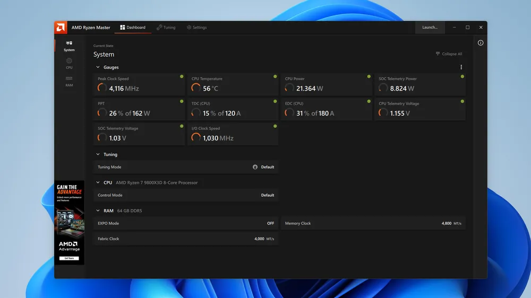Click AMD Ryzen 7 9800X3D processor name
531x298 pixels.
click(157, 182)
